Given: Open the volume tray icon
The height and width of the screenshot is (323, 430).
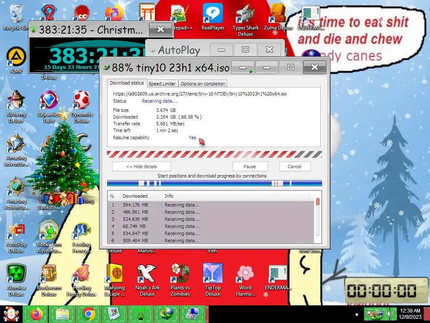Looking at the screenshot, I should point(390,314).
